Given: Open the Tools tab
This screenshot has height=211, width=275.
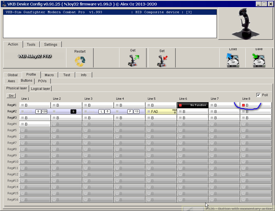Looking at the screenshot, I should tap(31, 44).
